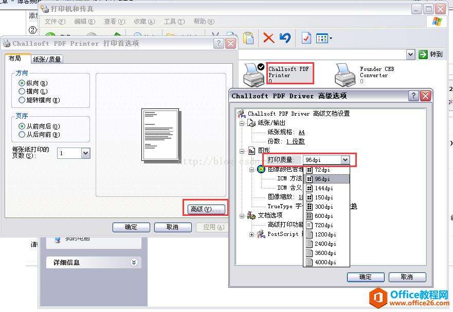The height and width of the screenshot is (312, 453).
Task: Select the Founder CEB Converter printer icon
Action: pyautogui.click(x=345, y=74)
